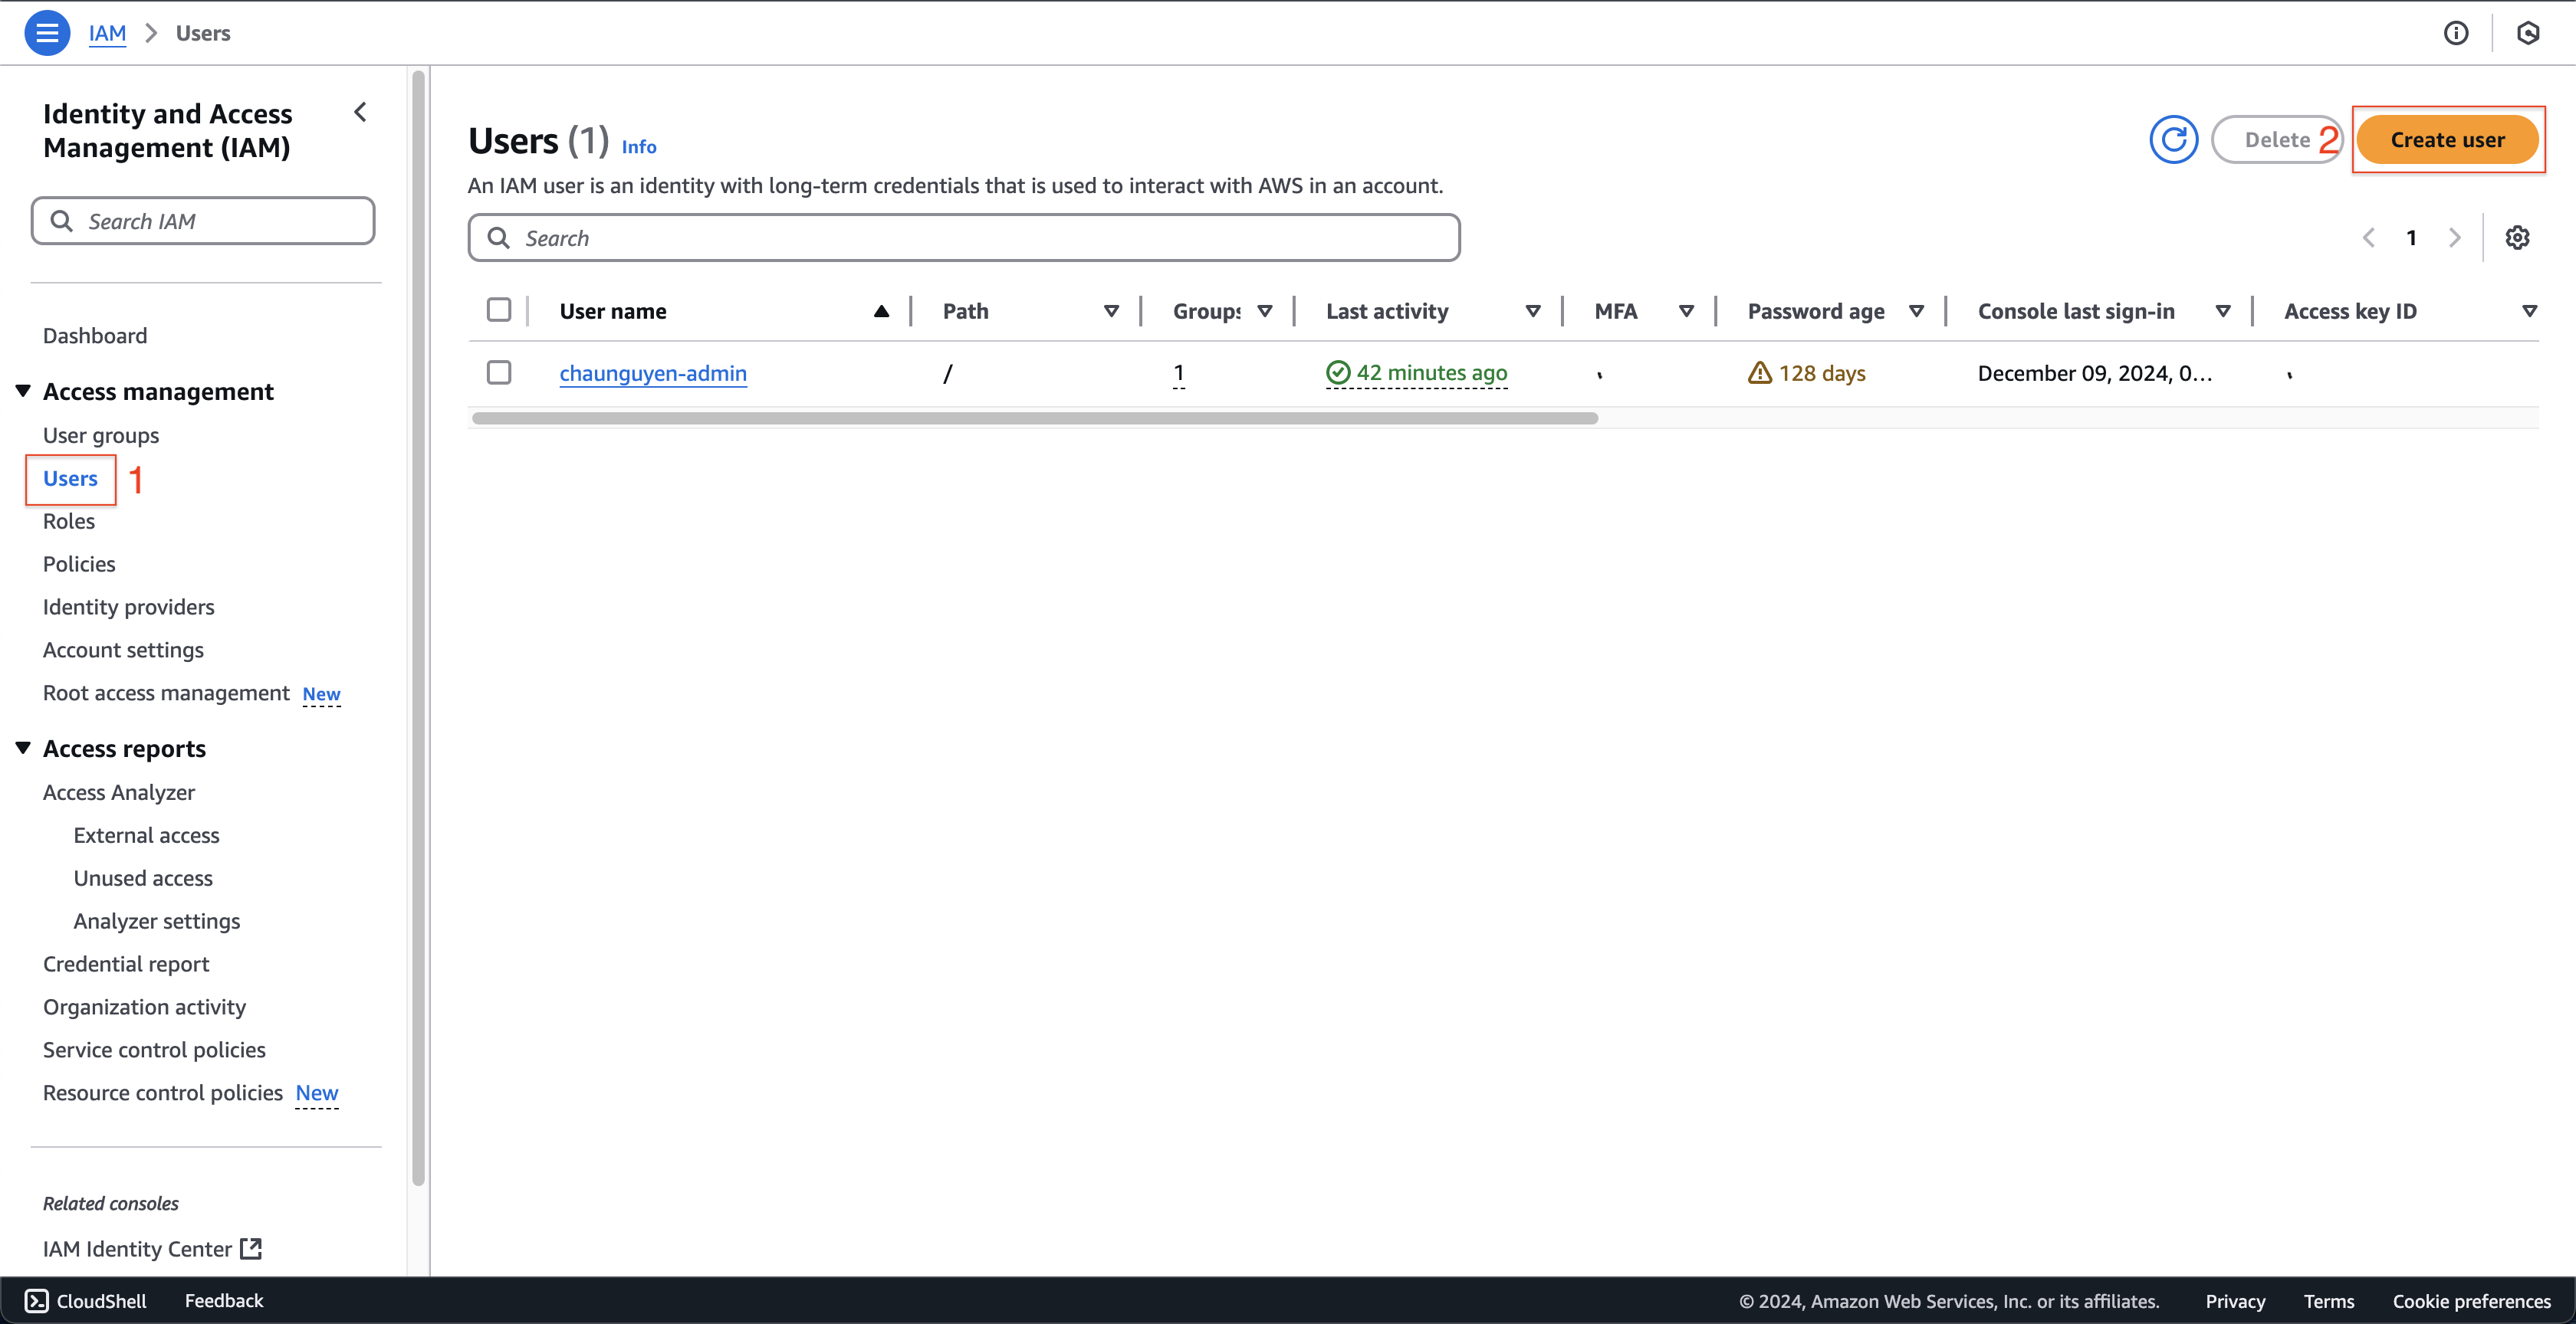Collapse the IAM side navigation panel
The width and height of the screenshot is (2576, 1324).
click(361, 113)
